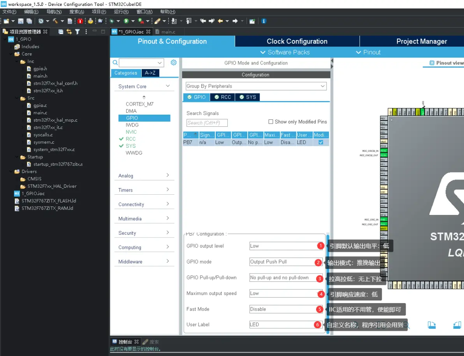The image size is (464, 356).
Task: Toggle the Modified checkbox for PB7 row
Action: (321, 142)
